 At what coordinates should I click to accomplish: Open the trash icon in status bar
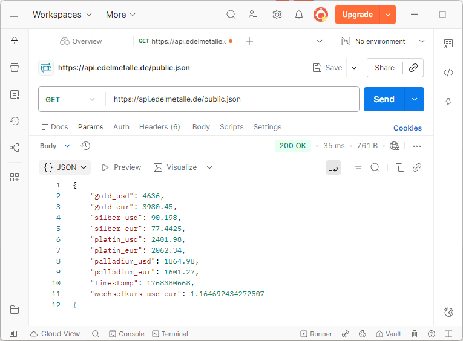[x=415, y=334]
